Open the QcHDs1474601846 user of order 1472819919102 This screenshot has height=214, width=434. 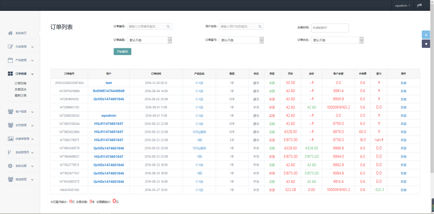coord(108,99)
